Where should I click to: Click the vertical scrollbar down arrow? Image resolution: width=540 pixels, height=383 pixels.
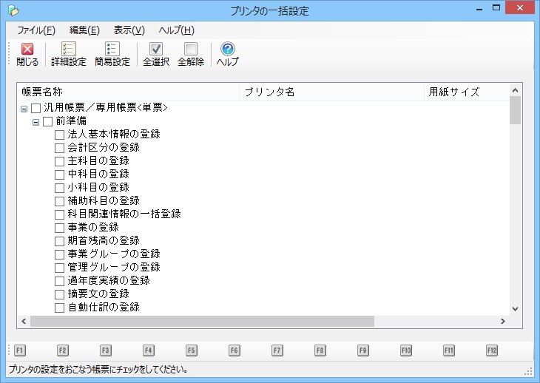[516, 310]
